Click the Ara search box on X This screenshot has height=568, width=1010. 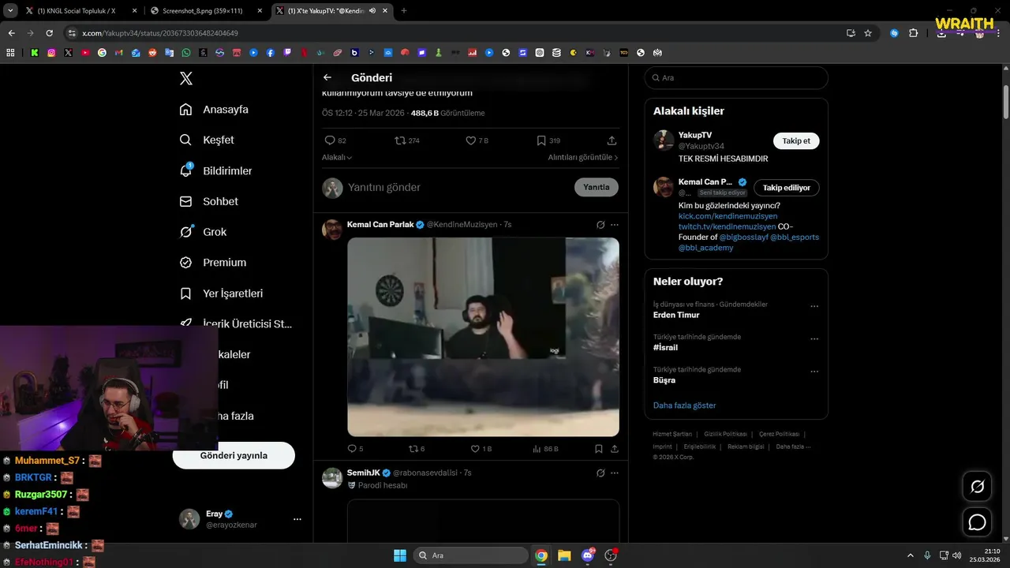point(736,77)
